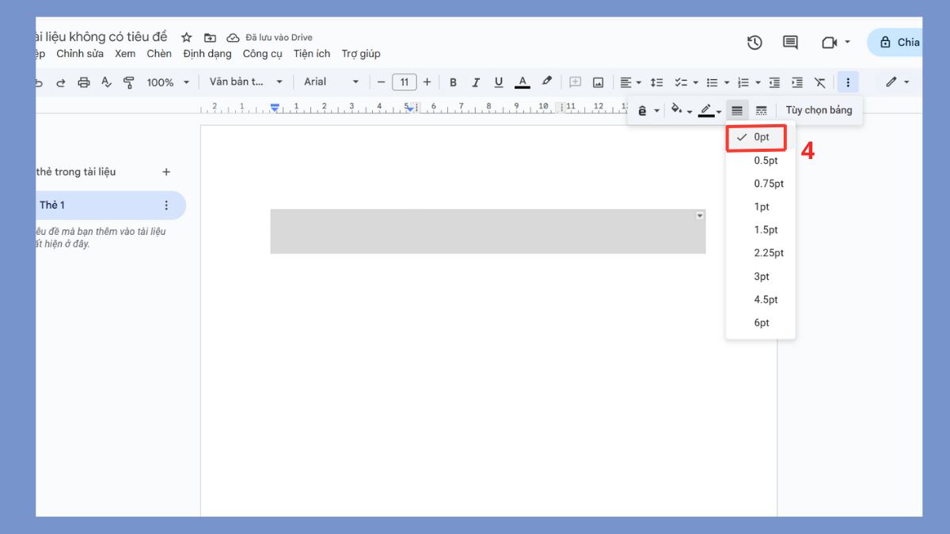
Task: Open the comments history icon
Action: (790, 43)
